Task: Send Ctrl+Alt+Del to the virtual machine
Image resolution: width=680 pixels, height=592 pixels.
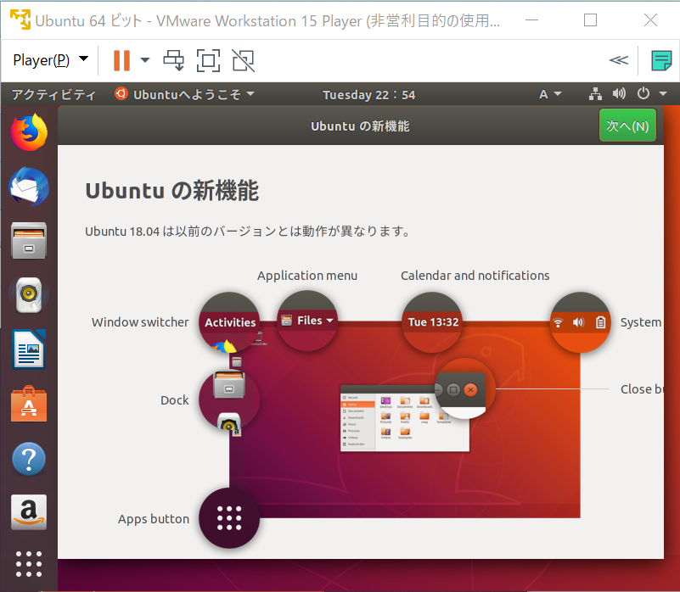Action: (x=173, y=60)
